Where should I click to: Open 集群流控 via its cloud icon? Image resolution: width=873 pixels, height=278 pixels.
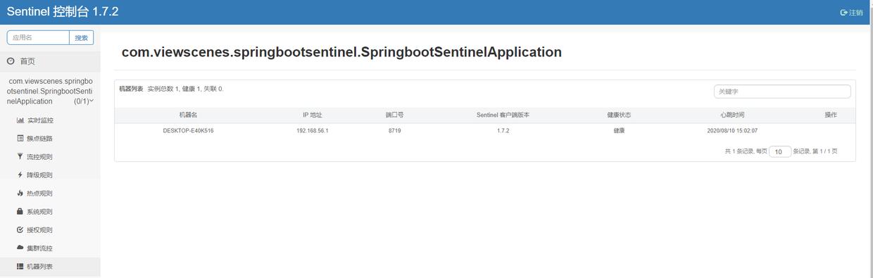click(x=20, y=248)
